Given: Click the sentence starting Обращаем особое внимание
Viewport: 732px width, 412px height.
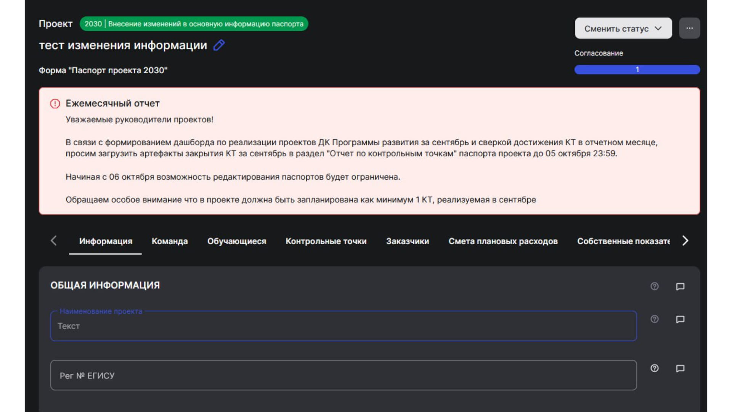Looking at the screenshot, I should [x=301, y=200].
